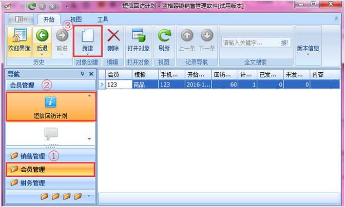Expand the 后退 dropdown arrow
Screen dimensions: 345x207
click(42, 54)
